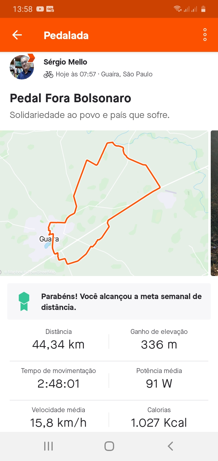Viewport: 218px width, 461px height.
Task: Tap the bicycle activity type icon
Action: pos(48,74)
